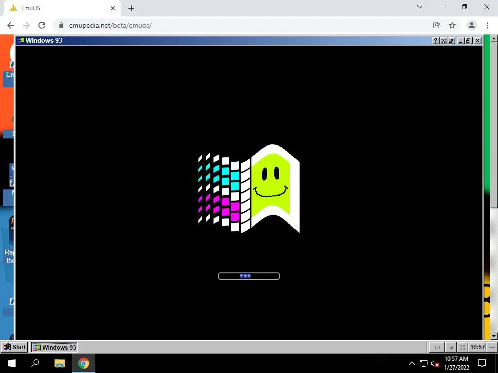
Task: Close the Windows 93 EmuOS window
Action: coord(478,41)
